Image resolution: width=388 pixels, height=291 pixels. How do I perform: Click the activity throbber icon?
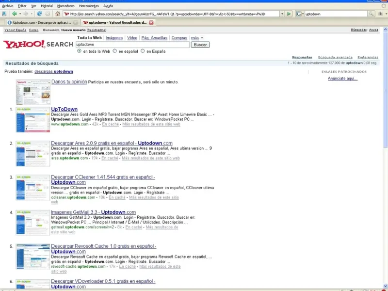[x=384, y=6]
